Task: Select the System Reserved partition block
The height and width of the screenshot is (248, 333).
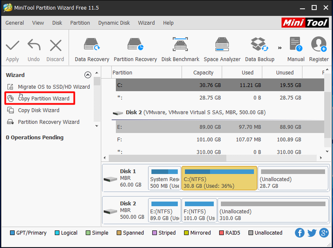Action: click(x=165, y=178)
